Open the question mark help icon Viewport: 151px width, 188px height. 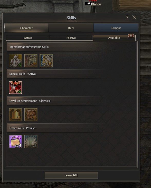click(127, 17)
